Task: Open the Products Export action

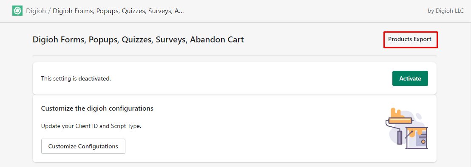Action: tap(410, 39)
